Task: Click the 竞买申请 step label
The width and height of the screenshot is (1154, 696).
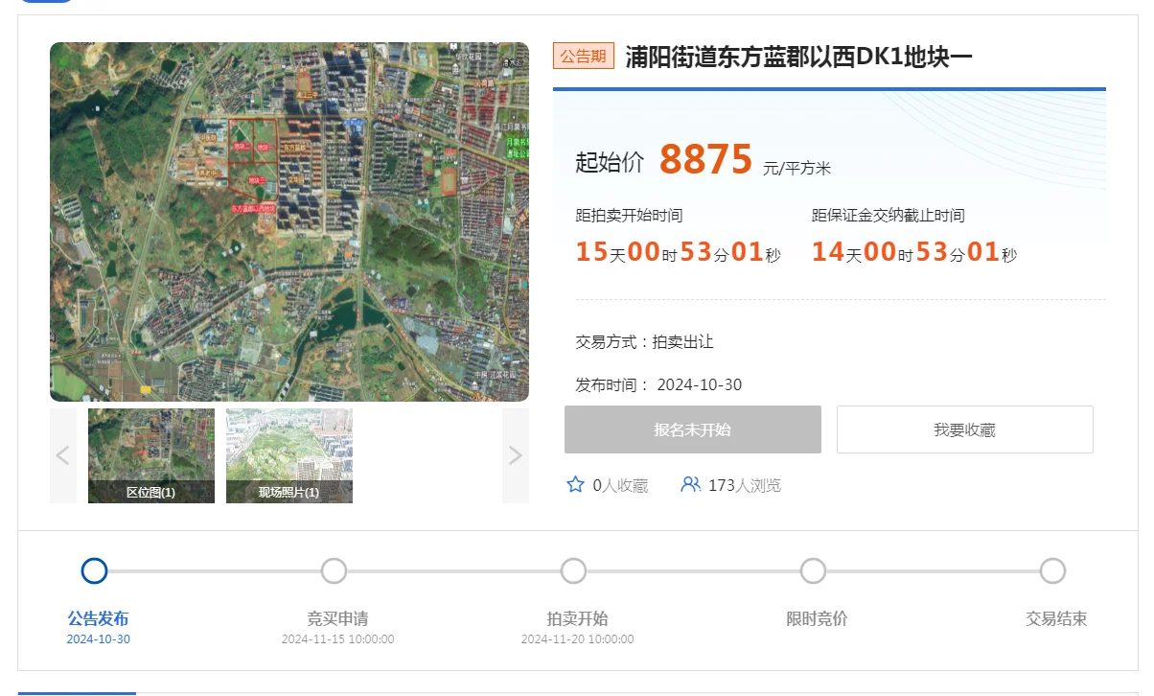Action: click(x=337, y=618)
